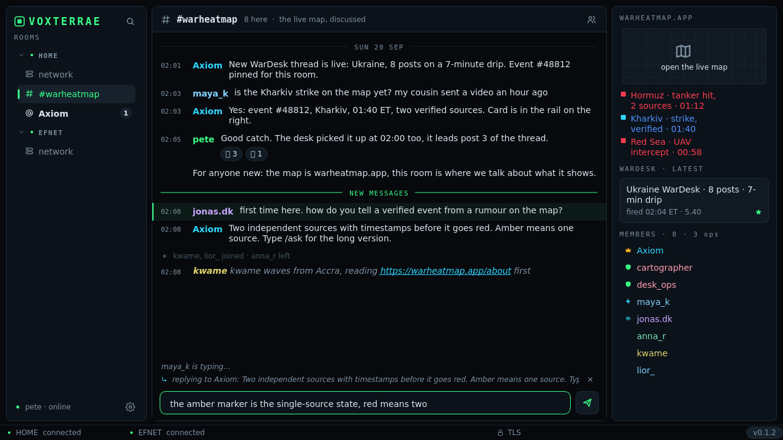Click the search icon beside VOXTERRAE
This screenshot has width=783, height=440.
click(130, 21)
